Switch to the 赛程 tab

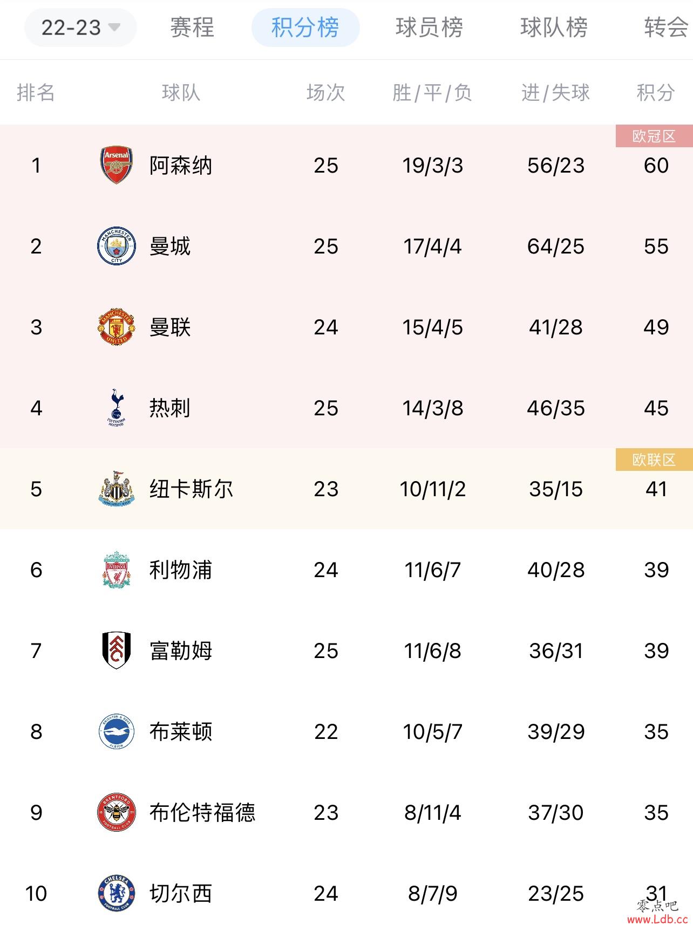[192, 28]
